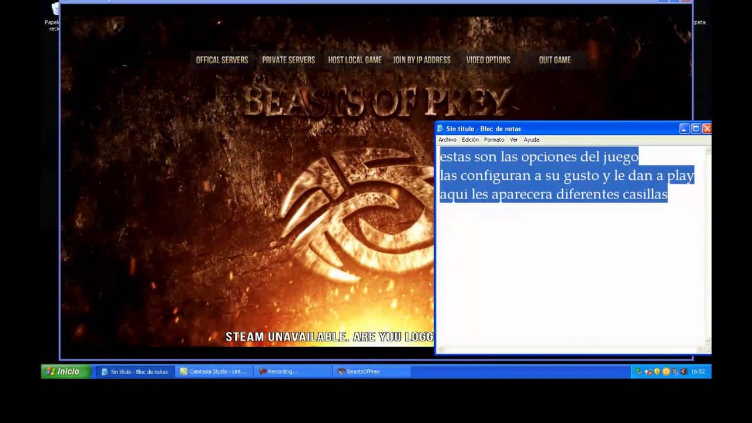Image resolution: width=752 pixels, height=423 pixels.
Task: Open the Private Servers game menu
Action: pyautogui.click(x=288, y=60)
